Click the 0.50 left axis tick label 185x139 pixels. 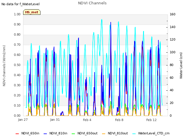pos(17,65)
